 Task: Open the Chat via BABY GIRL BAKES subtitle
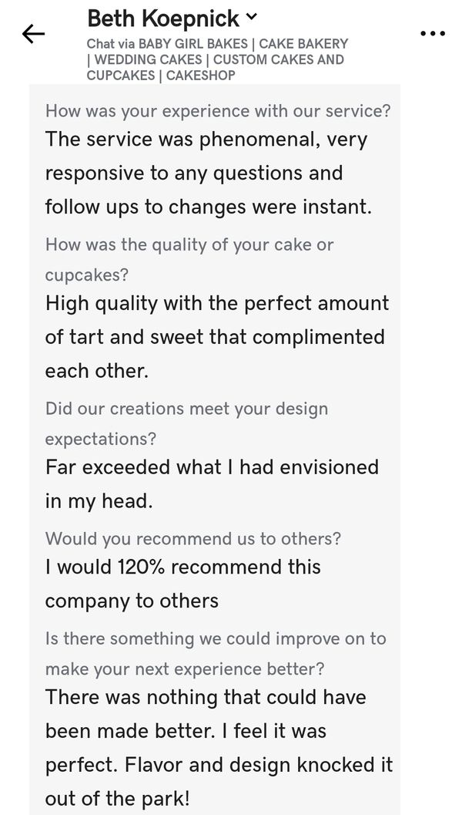[169, 44]
